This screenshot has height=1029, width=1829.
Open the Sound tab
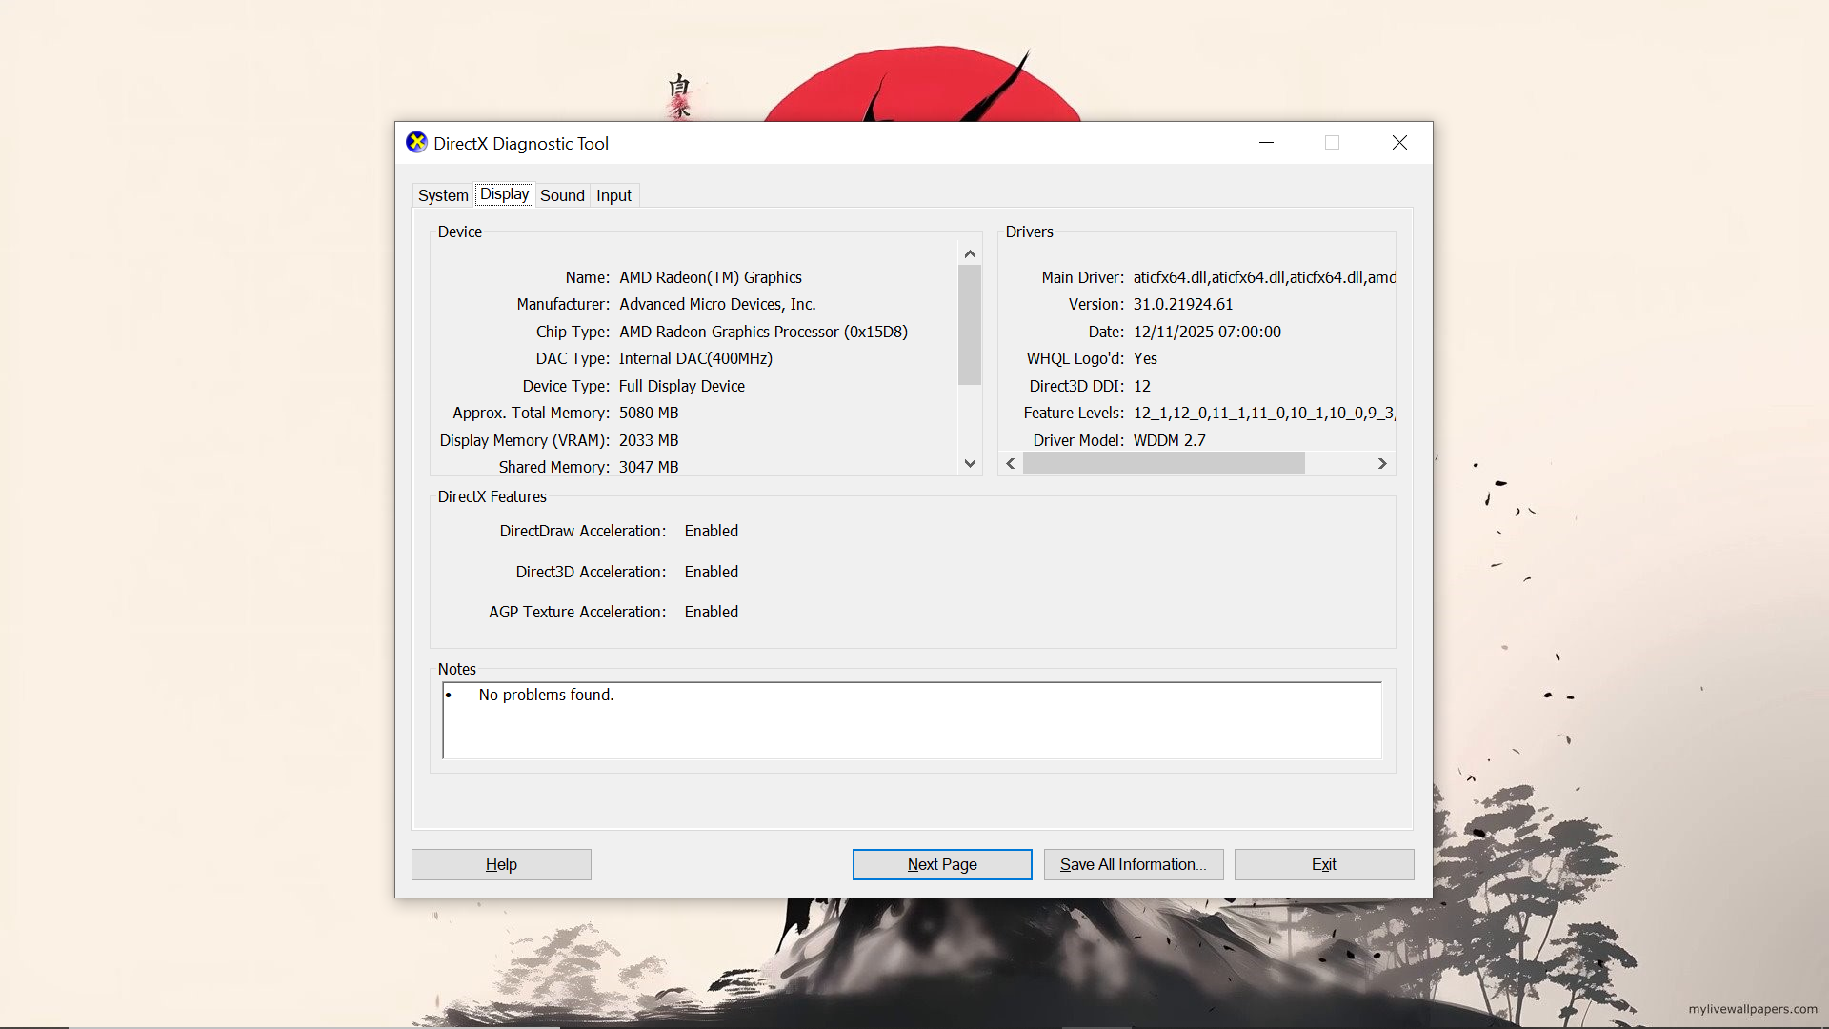562,195
